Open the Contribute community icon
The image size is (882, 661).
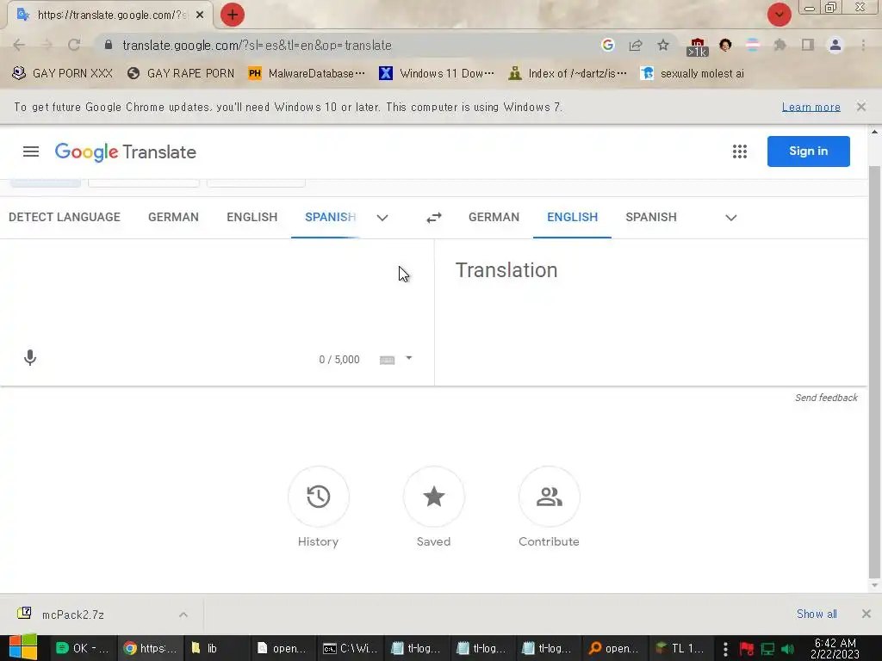pyautogui.click(x=549, y=497)
